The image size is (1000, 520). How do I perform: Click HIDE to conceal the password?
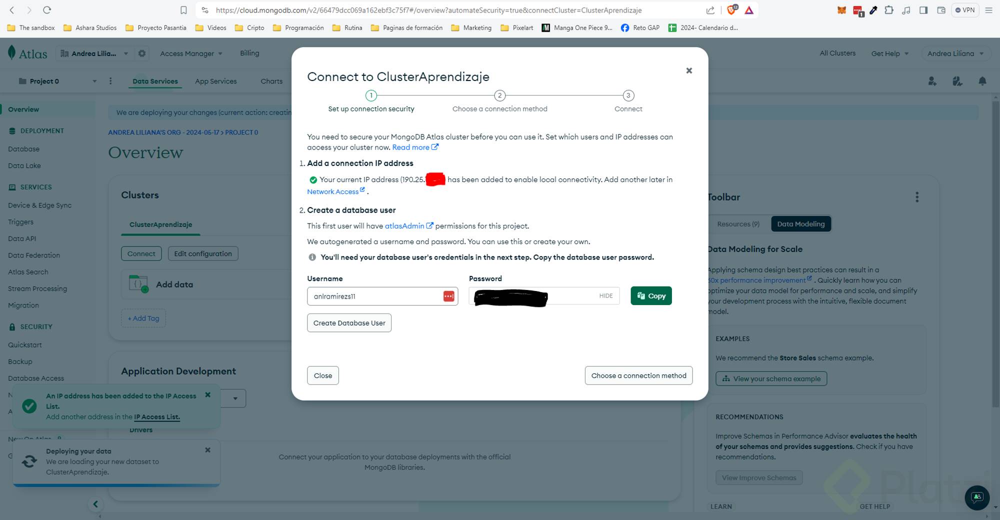[x=606, y=296]
